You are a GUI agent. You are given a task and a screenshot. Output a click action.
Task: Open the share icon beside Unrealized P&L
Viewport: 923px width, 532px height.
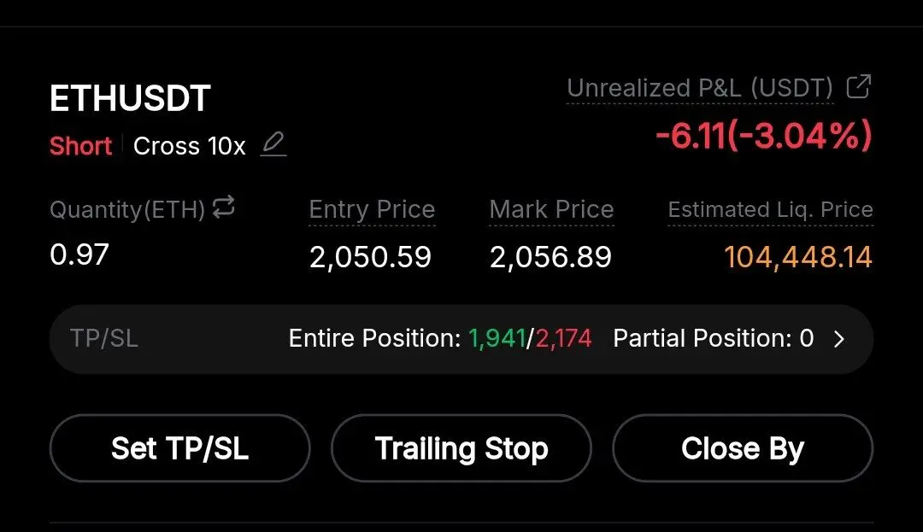[858, 86]
